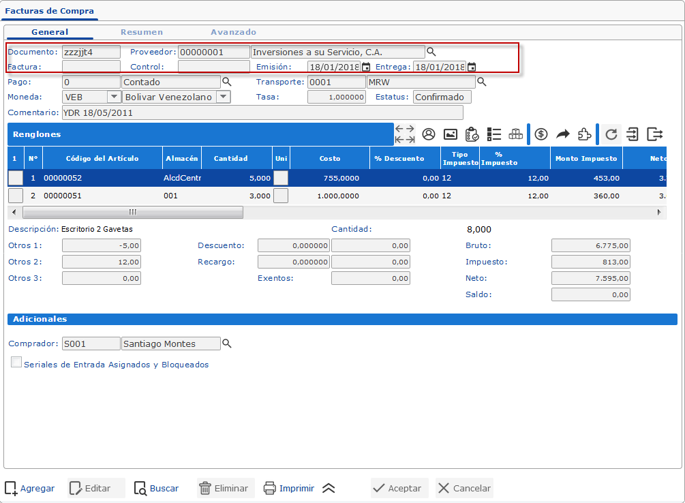Click the clipboard checklist icon
The width and height of the screenshot is (685, 503).
472,134
